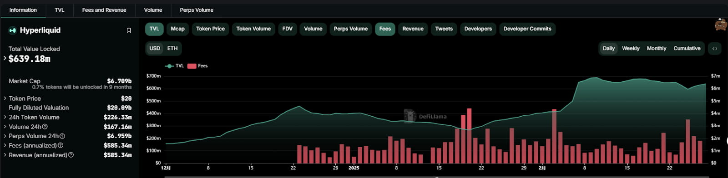This screenshot has height=178, width=728.
Task: Click the Hyperliquid logo icon
Action: point(13,30)
